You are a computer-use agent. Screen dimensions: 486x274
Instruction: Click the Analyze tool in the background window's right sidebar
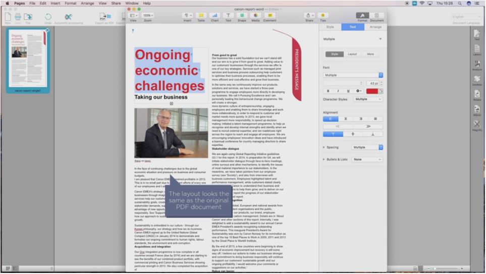tap(477, 65)
